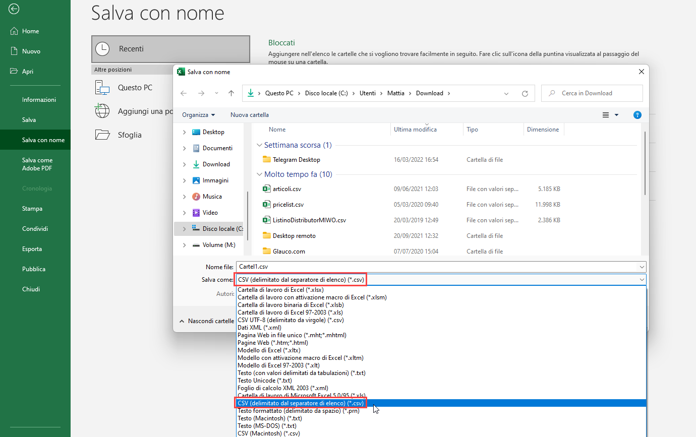
Task: Expand the Disco locale (C:) node
Action: [x=184, y=229]
